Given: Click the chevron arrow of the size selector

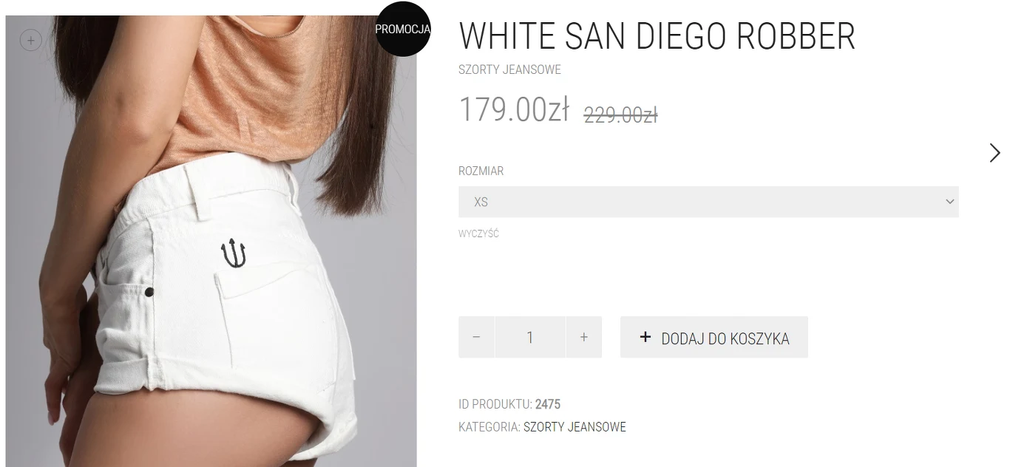Looking at the screenshot, I should click(950, 202).
